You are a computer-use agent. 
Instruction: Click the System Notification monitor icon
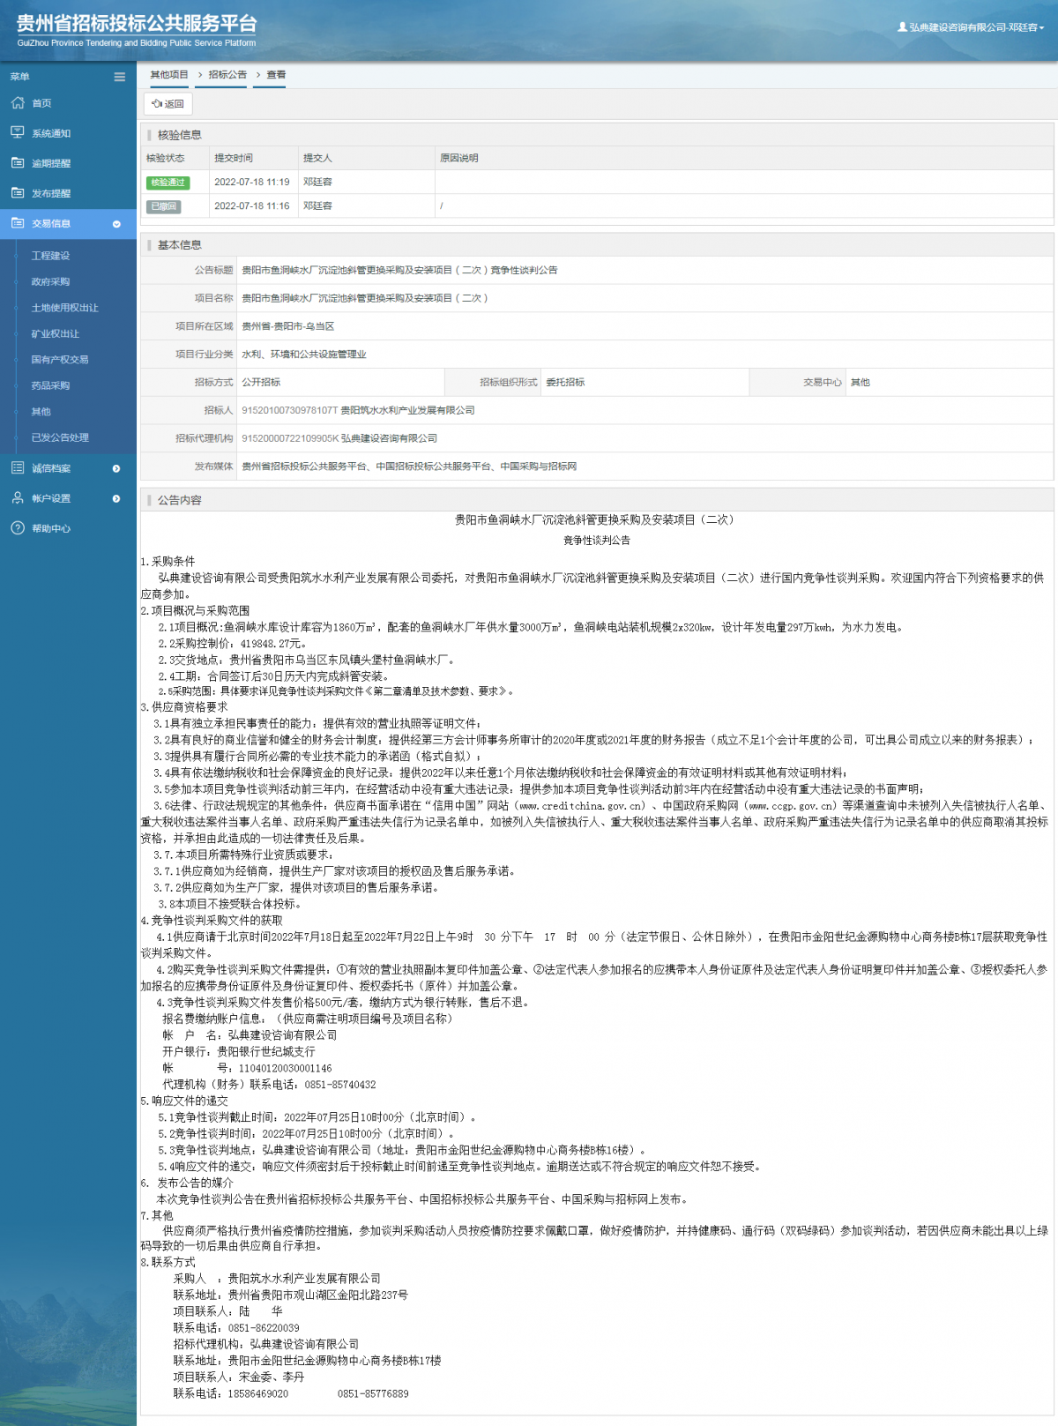[x=18, y=132]
